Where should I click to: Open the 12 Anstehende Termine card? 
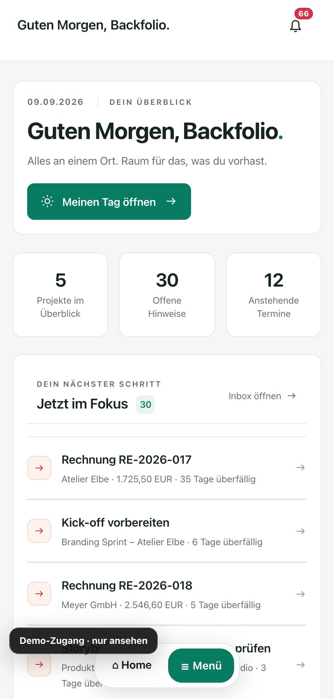[x=274, y=295]
